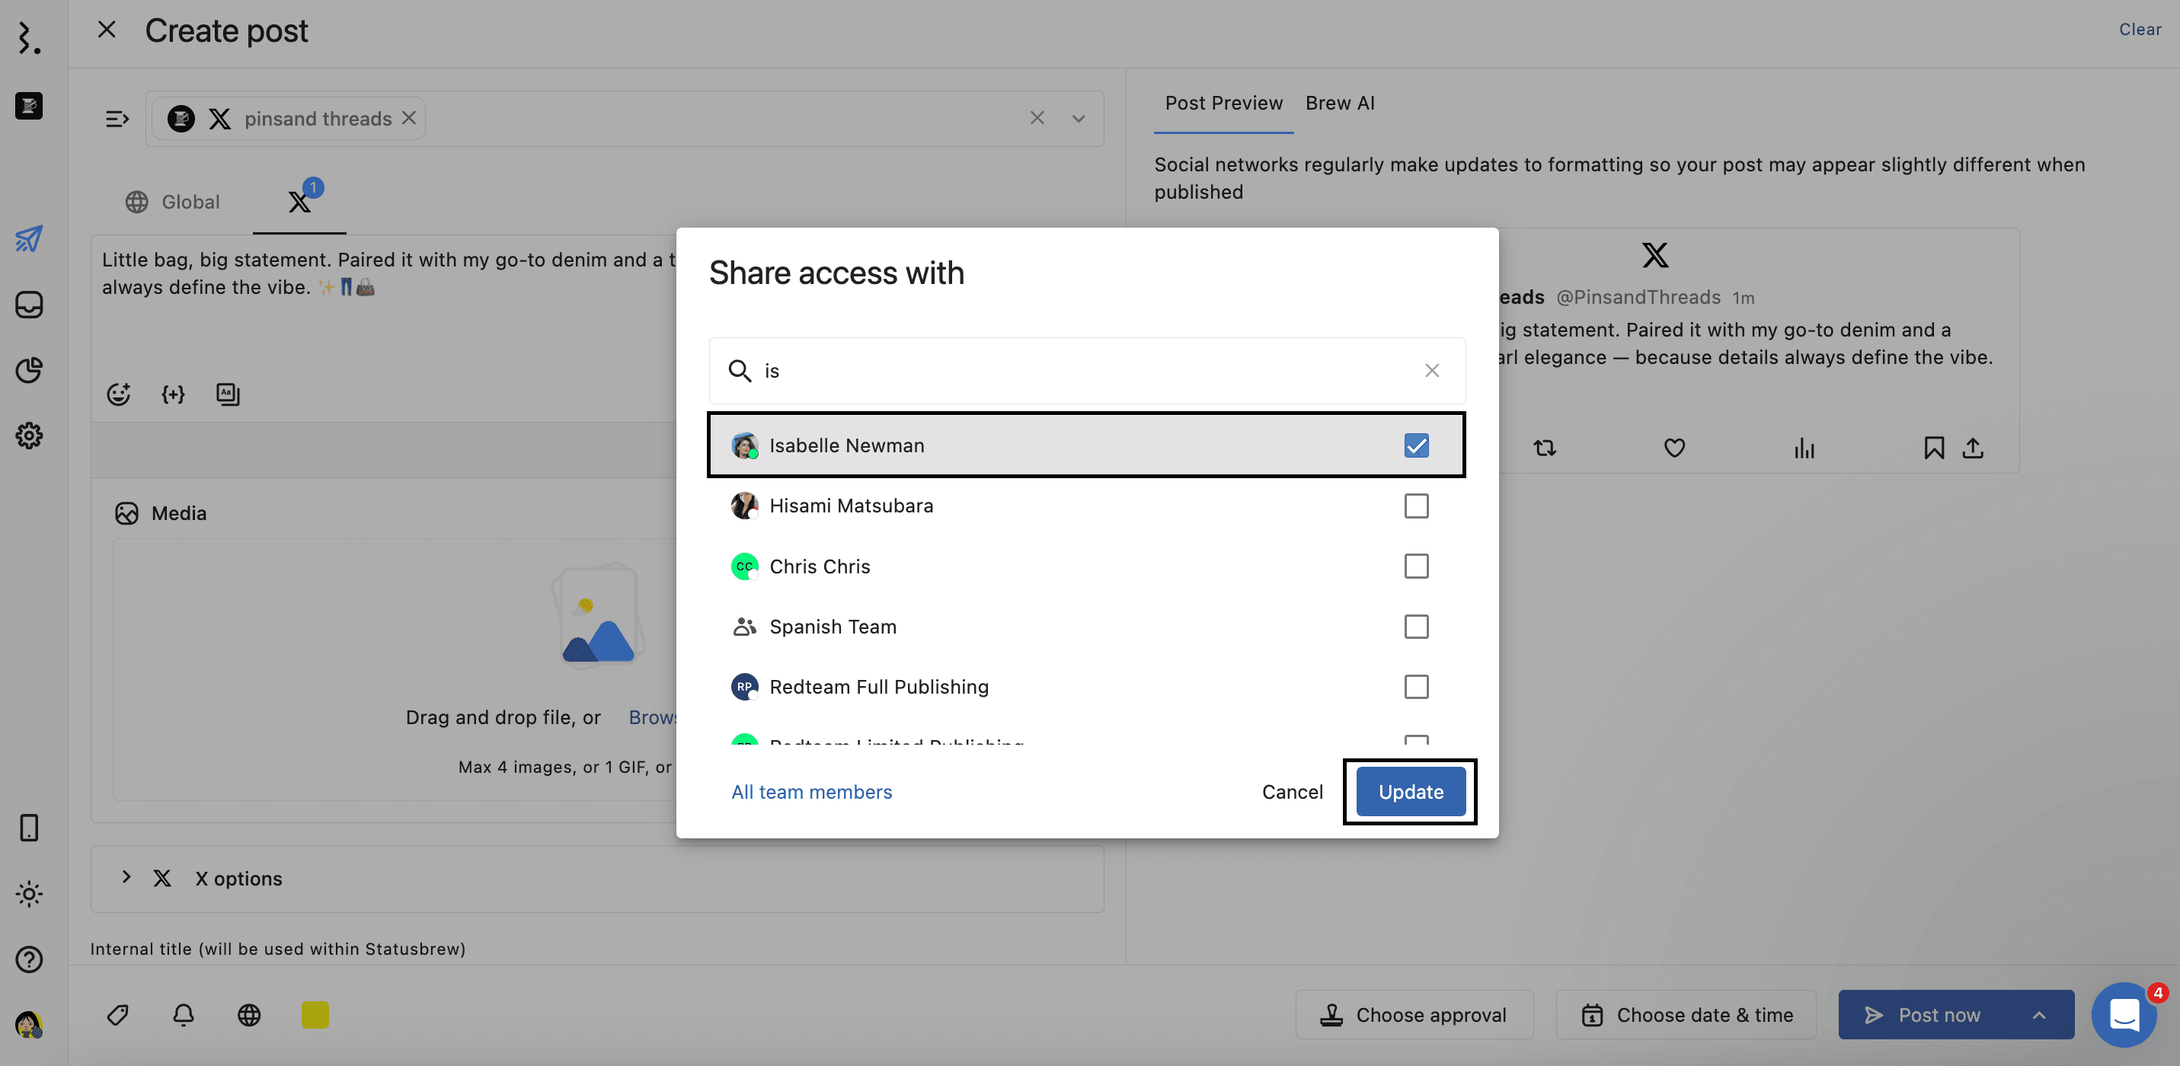Screen dimensions: 2180x1066
Task: Click the All team members link
Action: 811,792
